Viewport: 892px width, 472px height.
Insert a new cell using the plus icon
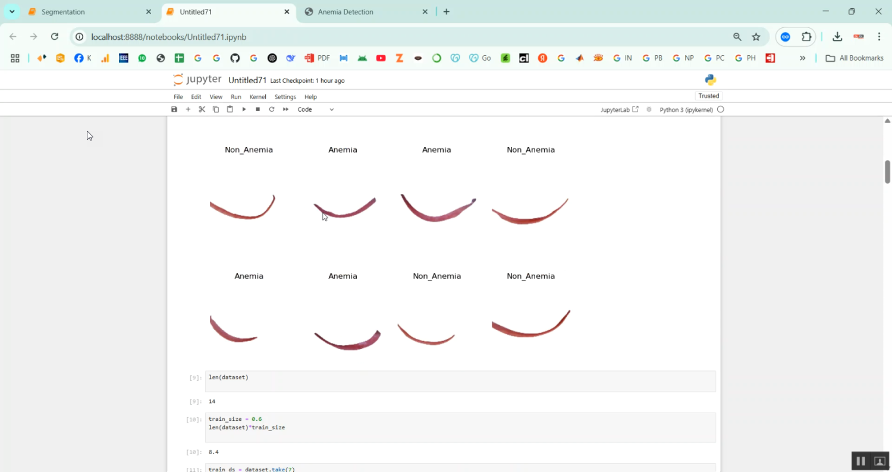pos(188,109)
